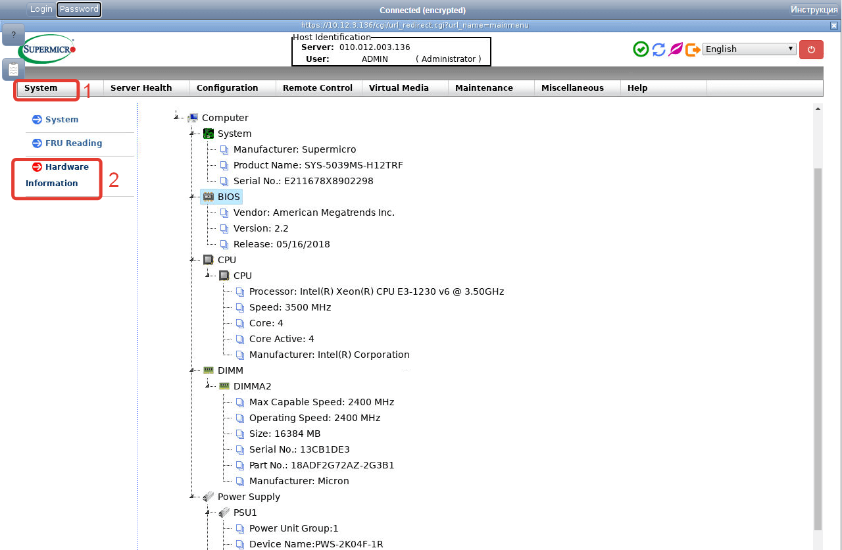842x550 pixels.
Task: Click the Password button at top
Action: click(79, 9)
